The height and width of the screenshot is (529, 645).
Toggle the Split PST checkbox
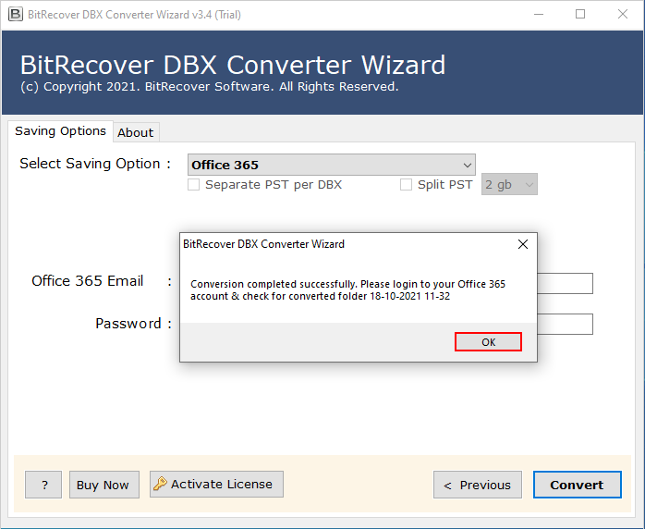pos(406,184)
